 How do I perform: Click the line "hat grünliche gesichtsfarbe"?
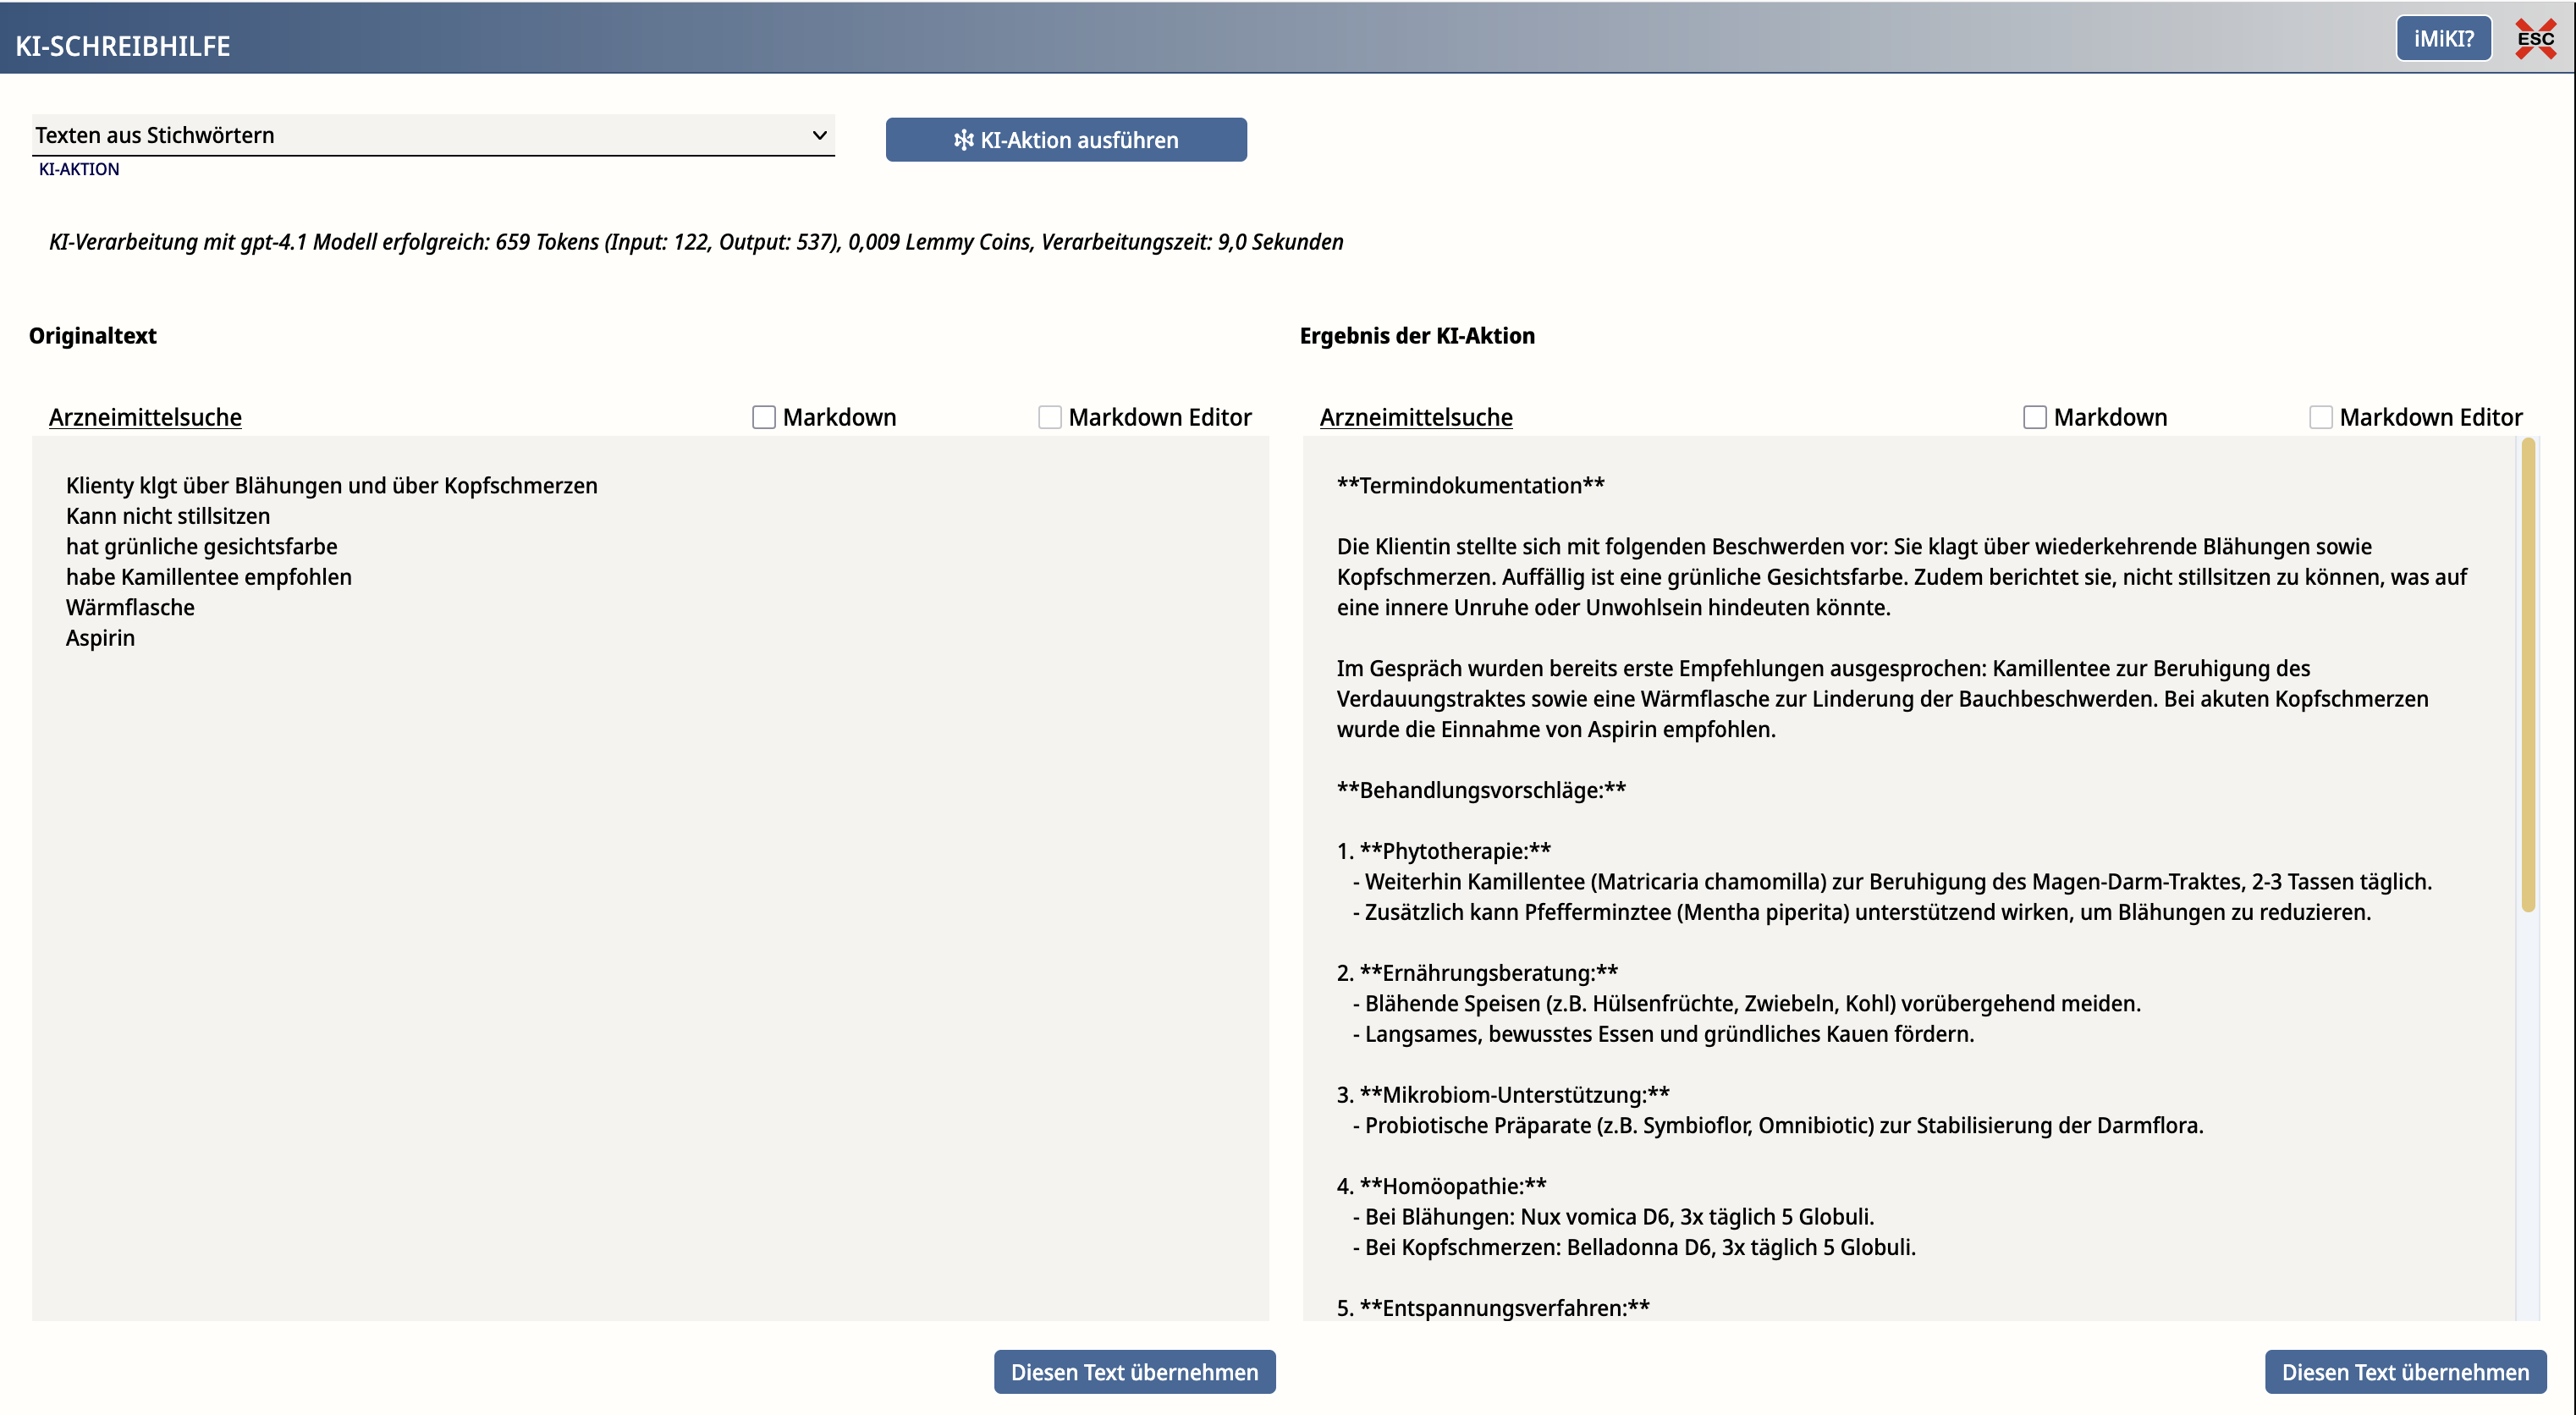[x=202, y=547]
